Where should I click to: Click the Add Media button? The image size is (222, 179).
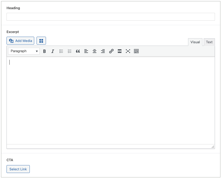tap(20, 41)
